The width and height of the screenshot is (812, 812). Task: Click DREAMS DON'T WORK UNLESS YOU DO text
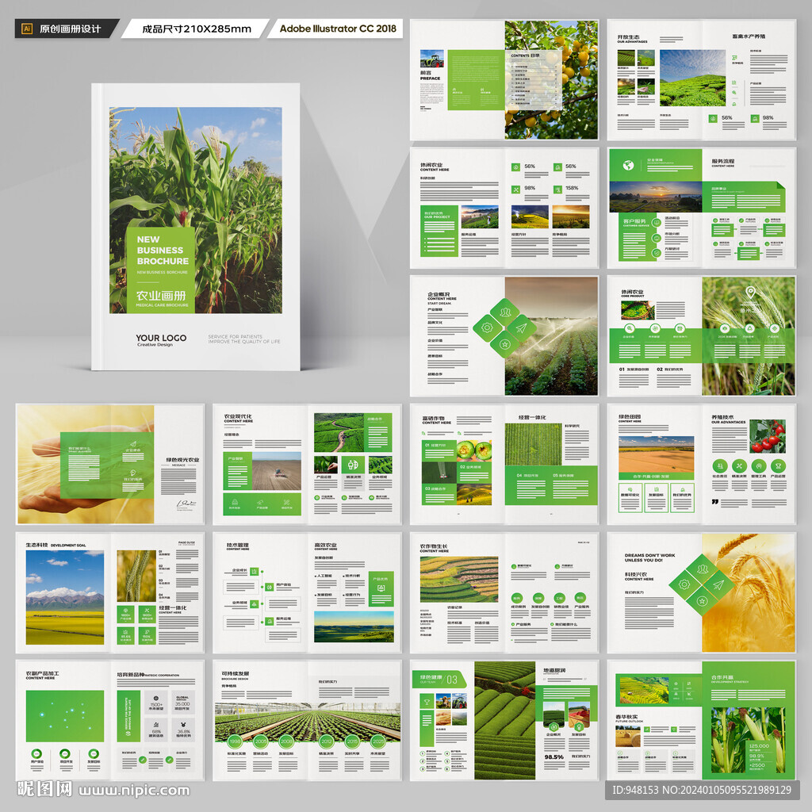[x=650, y=557]
